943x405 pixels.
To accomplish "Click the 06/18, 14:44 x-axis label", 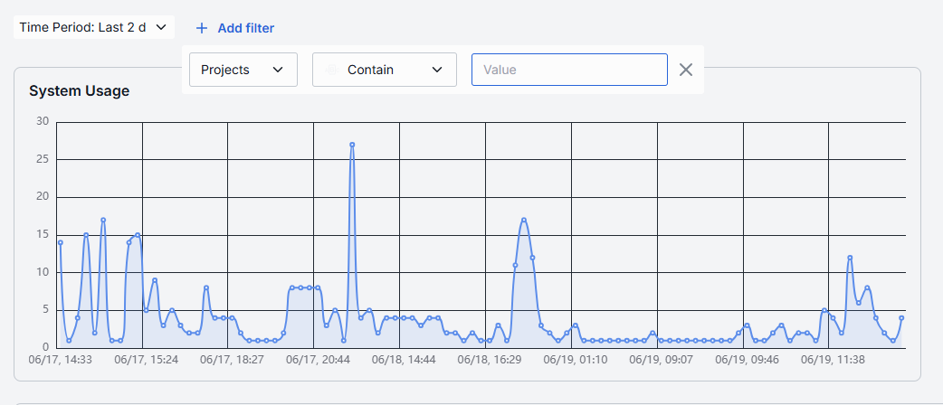I will click(x=399, y=361).
